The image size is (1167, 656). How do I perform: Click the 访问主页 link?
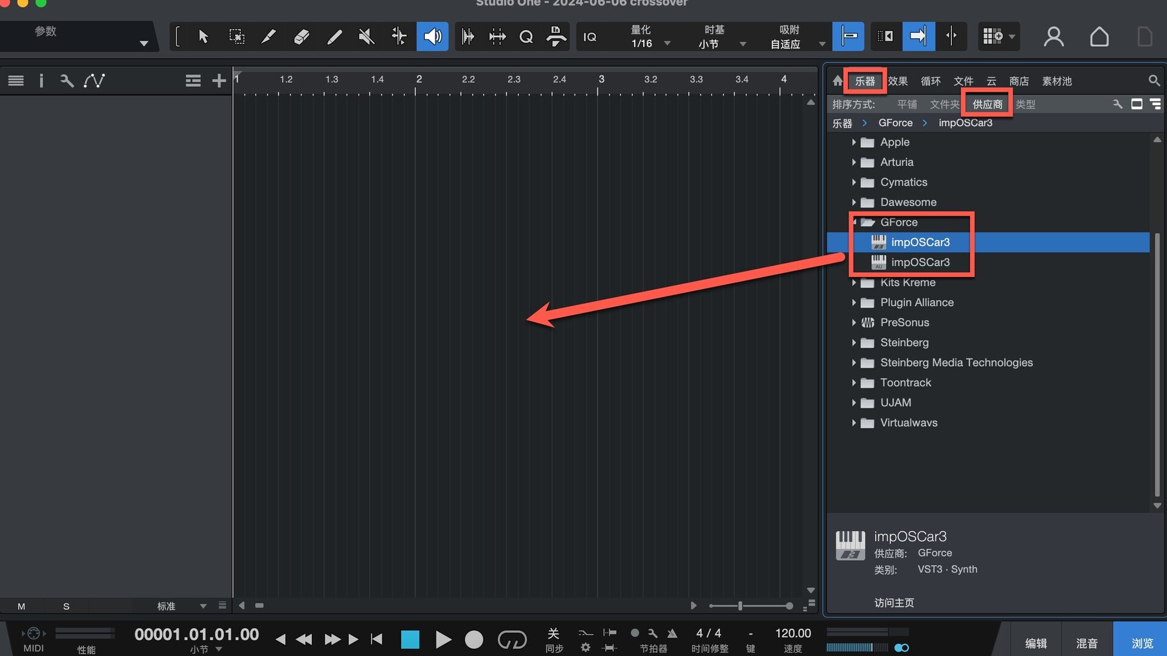(x=894, y=603)
